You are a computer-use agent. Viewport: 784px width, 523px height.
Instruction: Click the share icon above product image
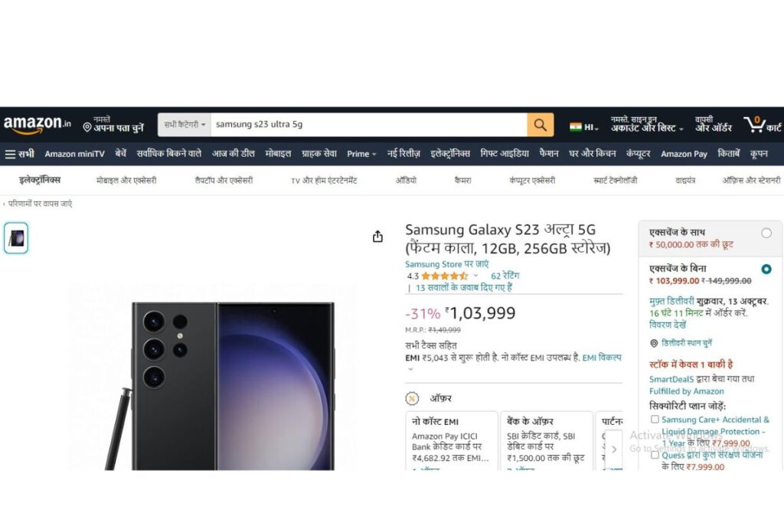pyautogui.click(x=378, y=237)
